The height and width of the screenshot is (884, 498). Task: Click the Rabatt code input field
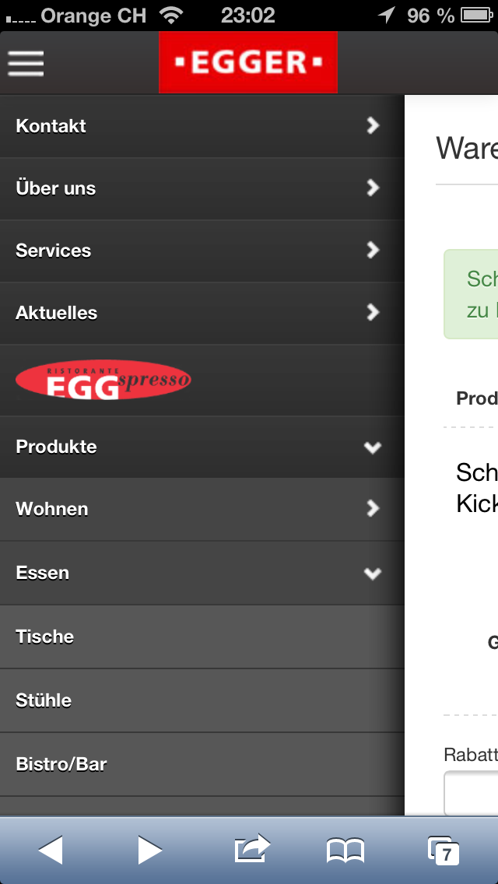472,793
